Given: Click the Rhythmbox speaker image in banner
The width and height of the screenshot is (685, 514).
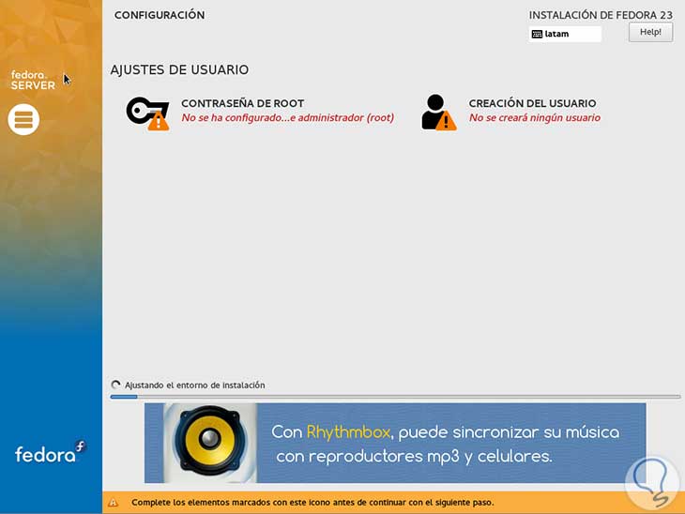Looking at the screenshot, I should click(x=210, y=443).
